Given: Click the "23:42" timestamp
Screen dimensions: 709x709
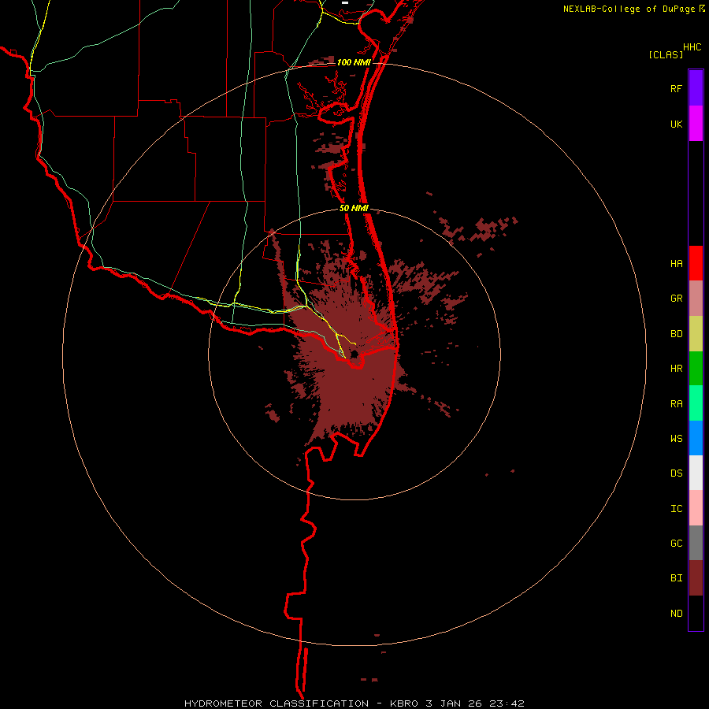Looking at the screenshot, I should 507,703.
